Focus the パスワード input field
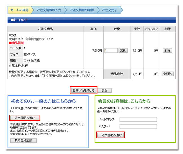183x154 pixels. pyautogui.click(x=138, y=126)
